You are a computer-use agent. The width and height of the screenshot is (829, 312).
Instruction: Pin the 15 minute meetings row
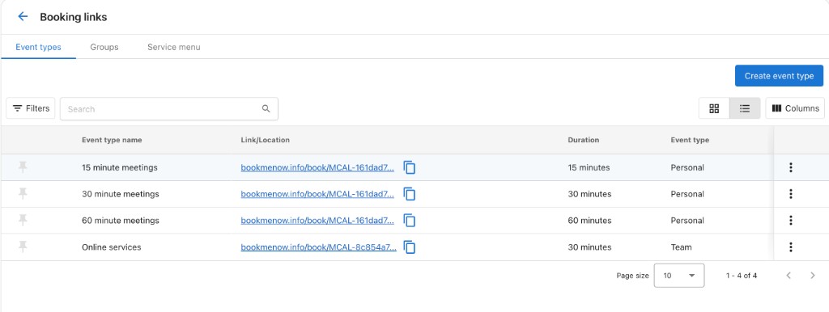click(23, 167)
